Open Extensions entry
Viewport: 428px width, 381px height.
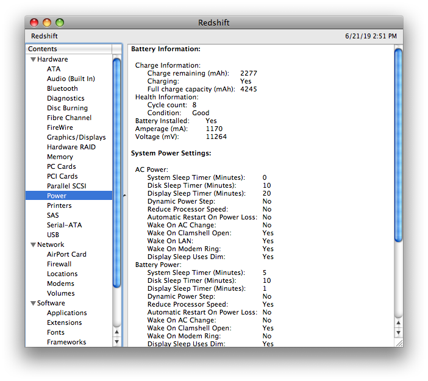tap(64, 323)
